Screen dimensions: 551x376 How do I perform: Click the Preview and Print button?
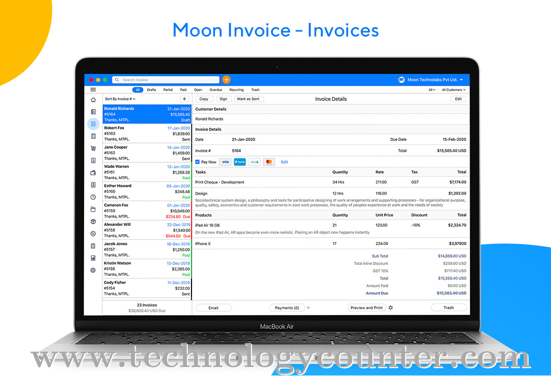point(366,308)
